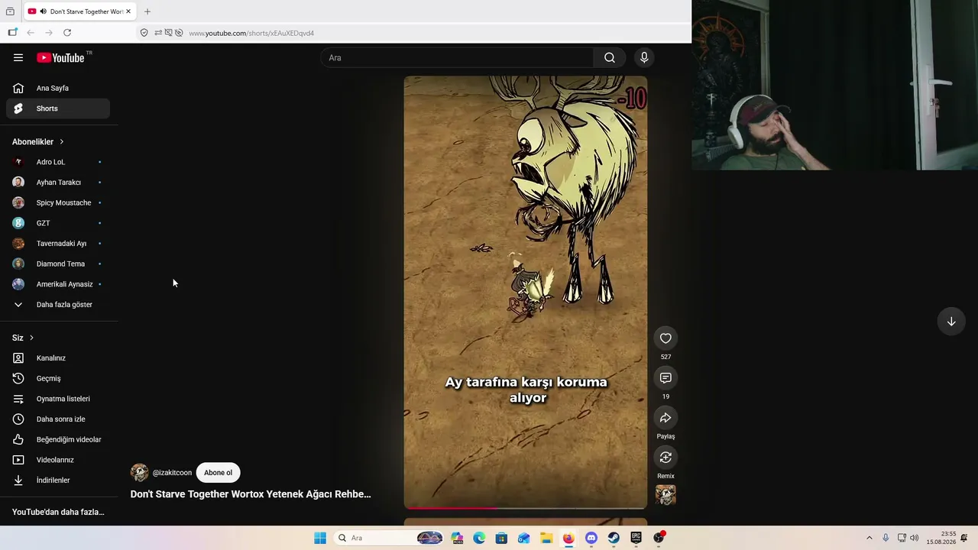978x550 pixels.
Task: Share this Short via Paylaş
Action: 665,418
